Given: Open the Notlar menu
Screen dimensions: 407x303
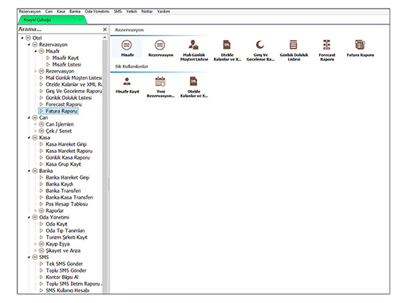Looking at the screenshot, I should (x=147, y=11).
